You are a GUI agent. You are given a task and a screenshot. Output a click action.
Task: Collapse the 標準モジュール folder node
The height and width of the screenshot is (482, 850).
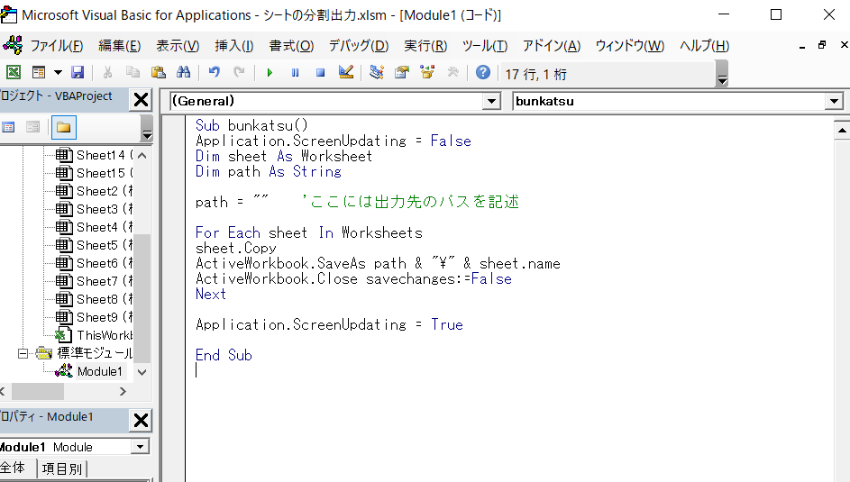pyautogui.click(x=23, y=354)
